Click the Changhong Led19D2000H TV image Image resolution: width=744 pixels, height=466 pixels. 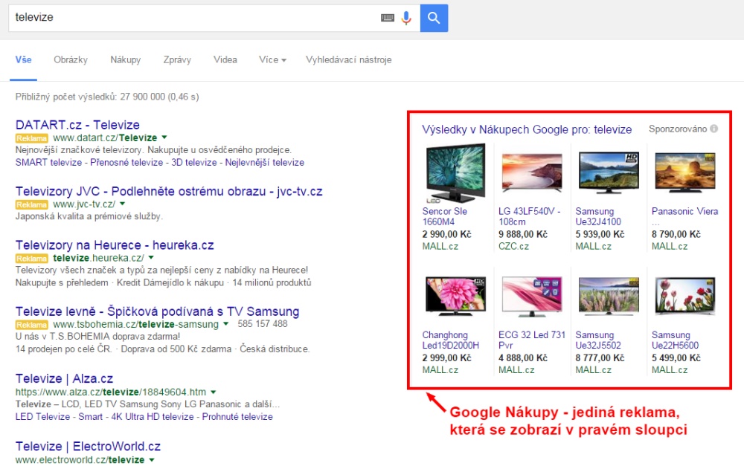pos(455,297)
